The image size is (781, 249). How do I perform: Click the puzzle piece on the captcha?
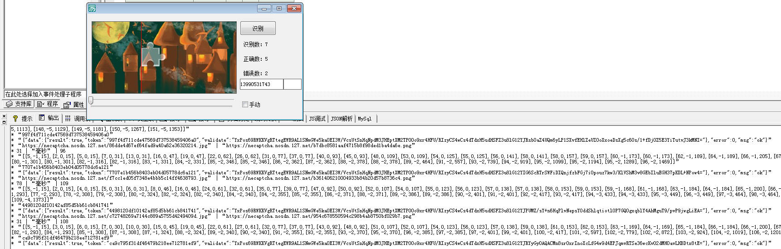point(153,55)
